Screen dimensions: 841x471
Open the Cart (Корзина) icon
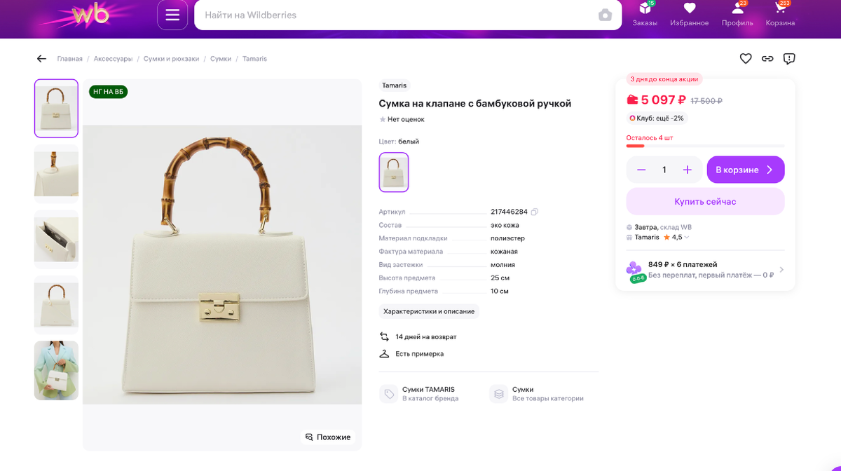(x=780, y=9)
